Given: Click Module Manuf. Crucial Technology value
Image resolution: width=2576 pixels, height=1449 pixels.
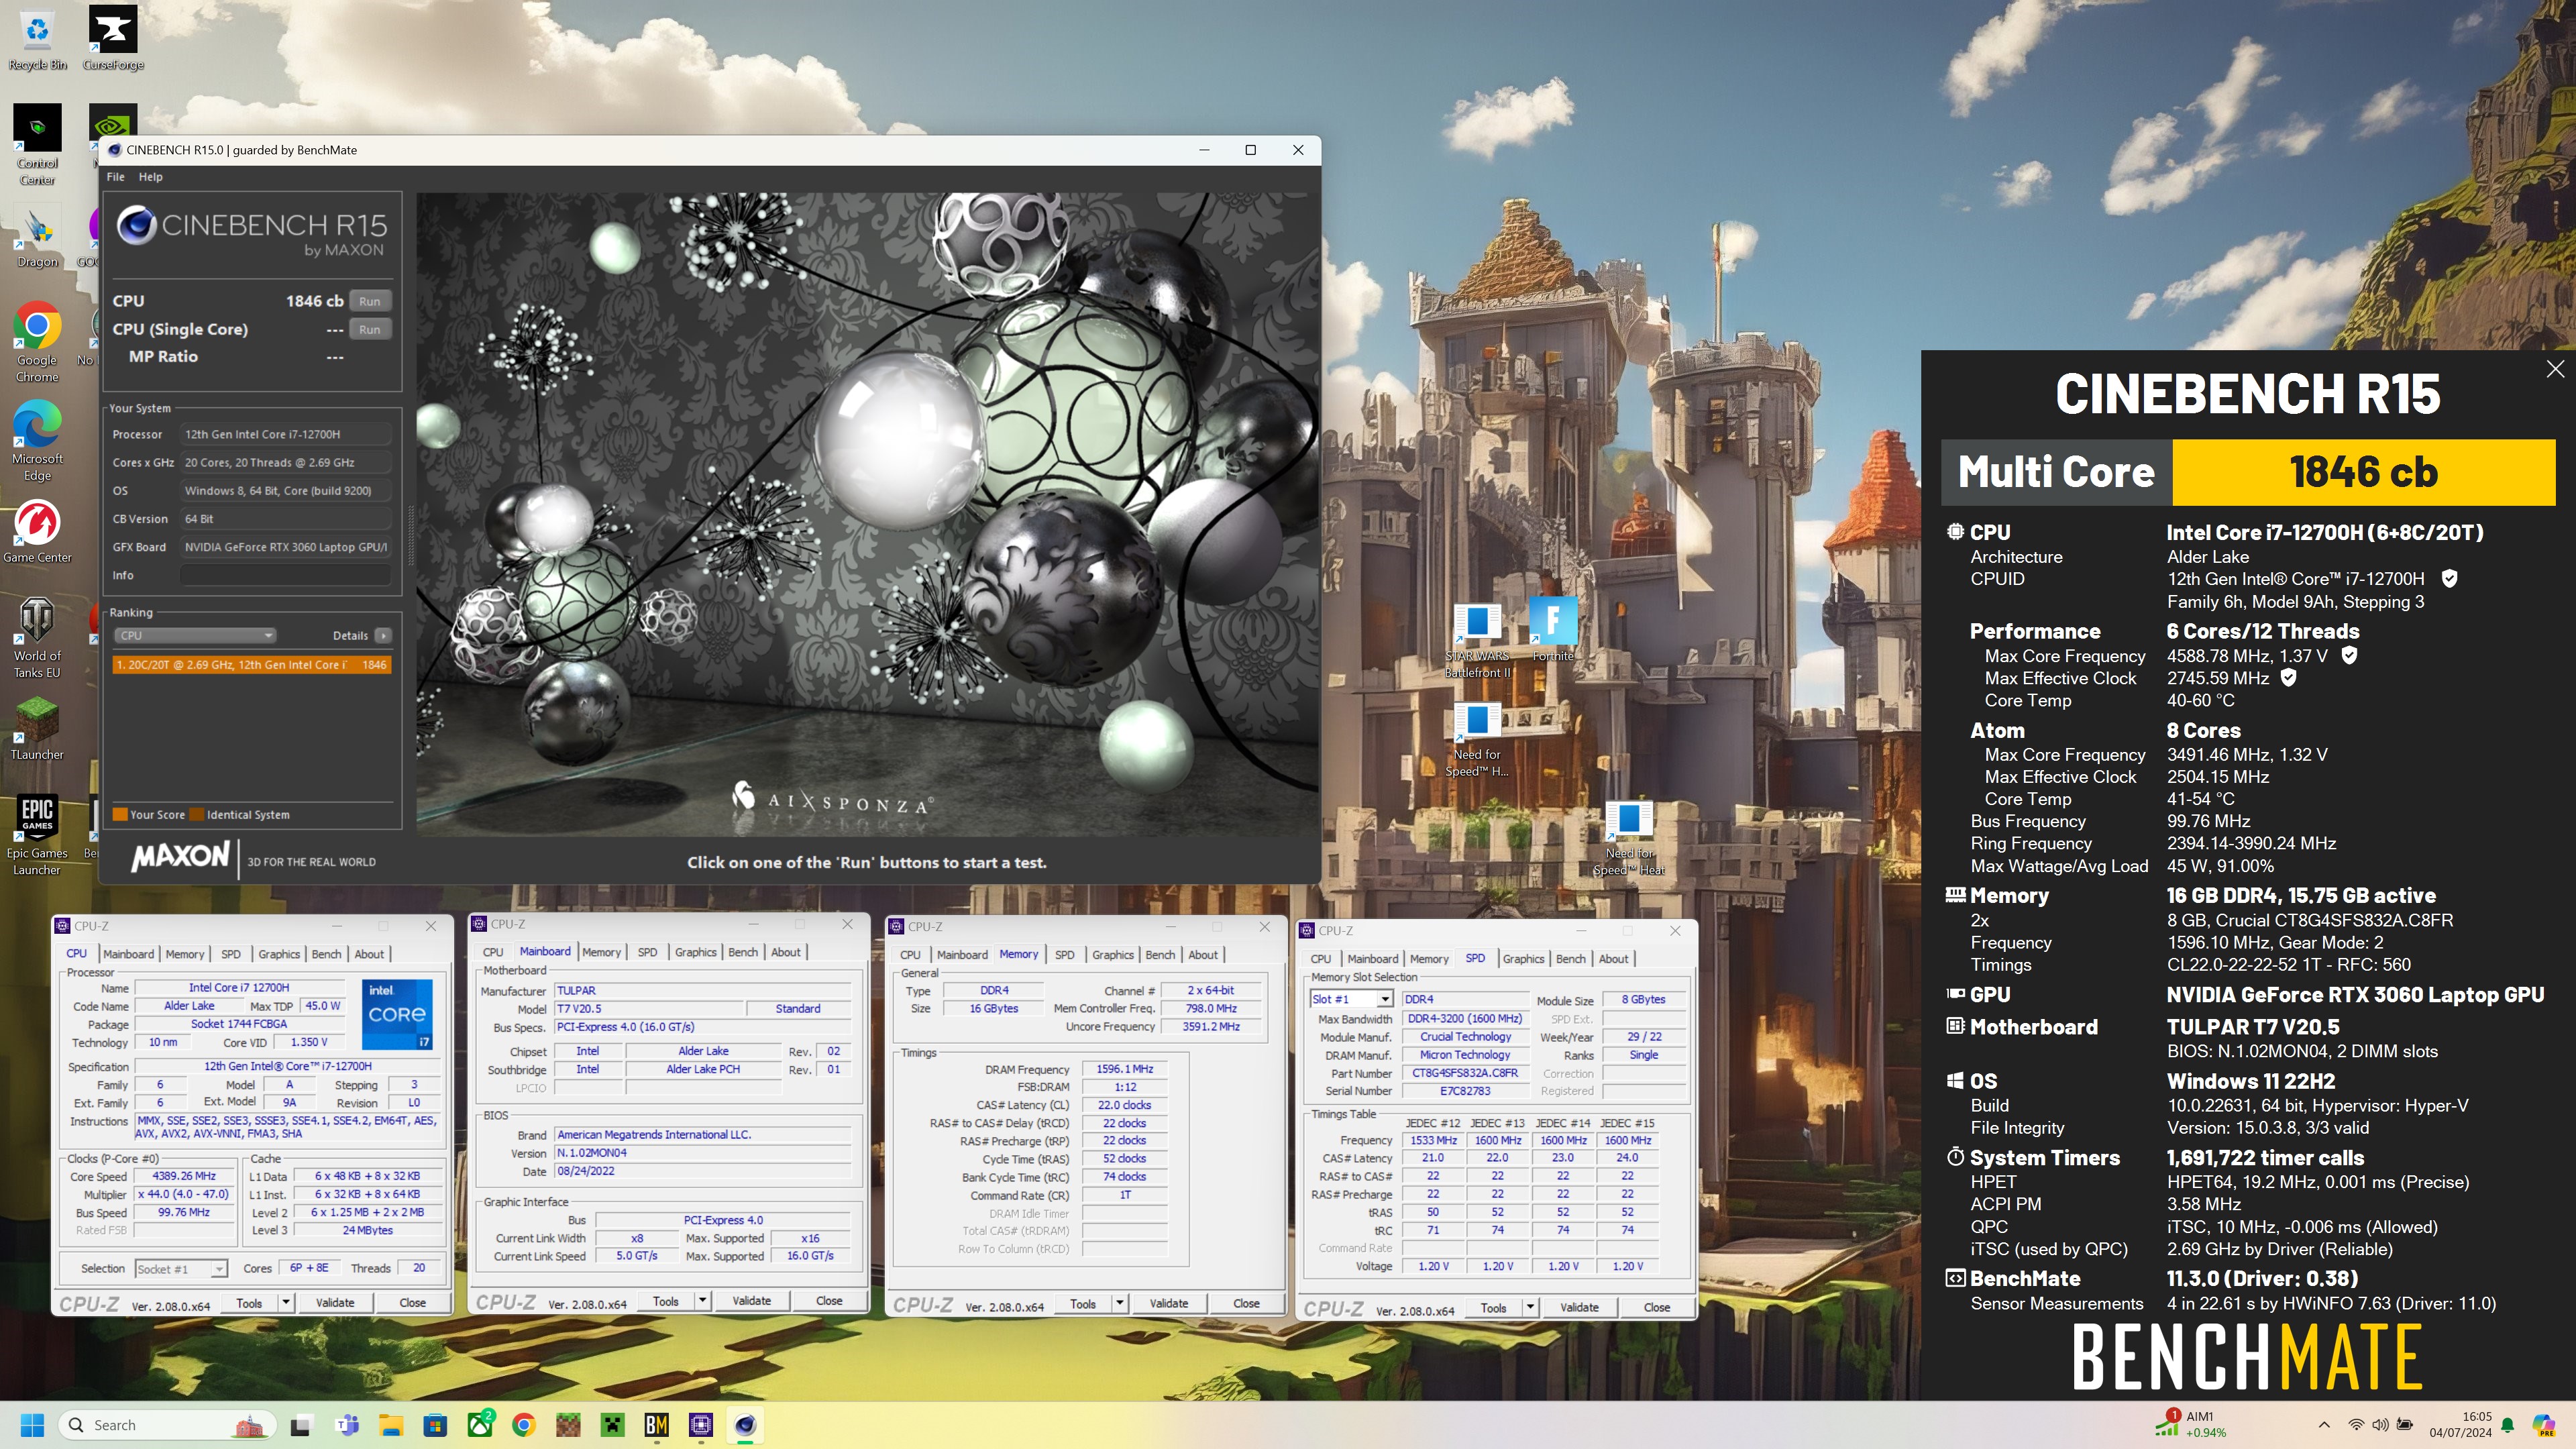Looking at the screenshot, I should [x=1465, y=1037].
